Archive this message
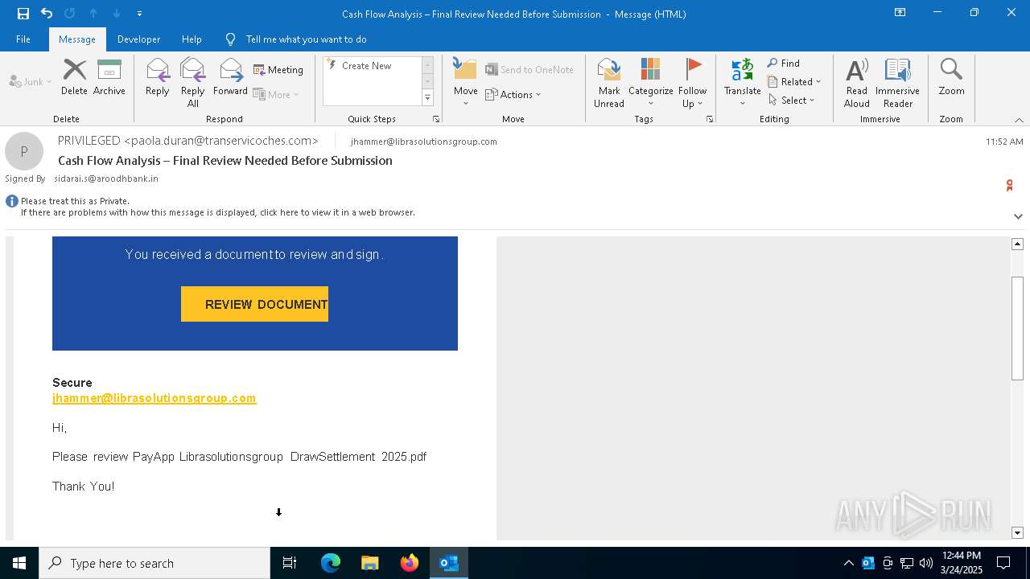The image size is (1030, 579). [109, 77]
